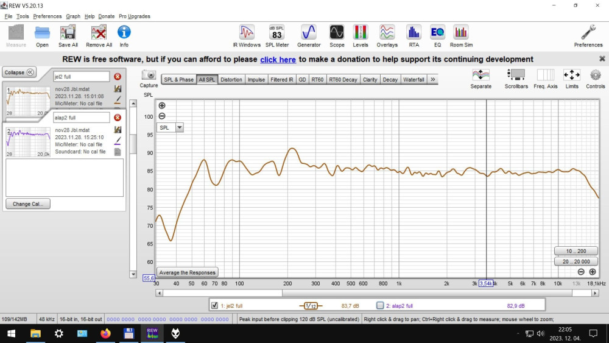Image resolution: width=609 pixels, height=343 pixels.
Task: Open the SPL Meter tool
Action: click(x=276, y=35)
